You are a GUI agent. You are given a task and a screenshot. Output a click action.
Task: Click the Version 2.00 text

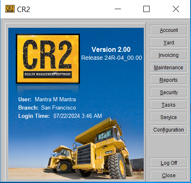coord(111,49)
